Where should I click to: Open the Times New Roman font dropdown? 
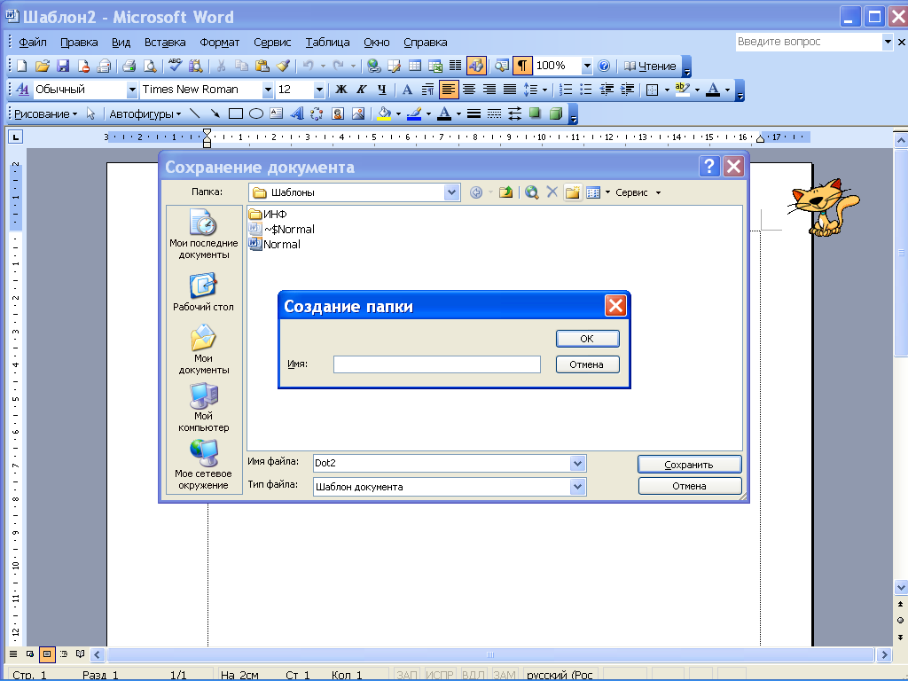[x=268, y=90]
